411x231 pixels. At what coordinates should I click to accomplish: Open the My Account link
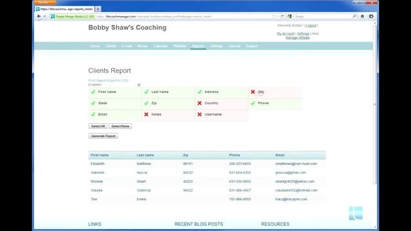pos(285,33)
